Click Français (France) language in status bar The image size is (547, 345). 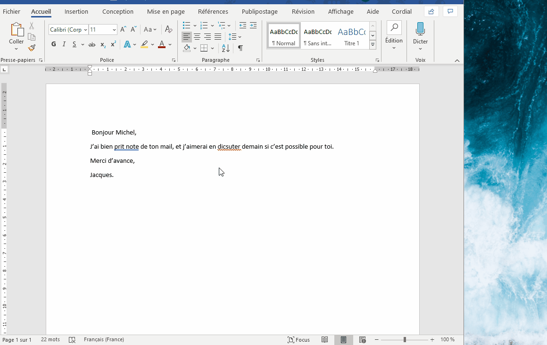pos(104,340)
